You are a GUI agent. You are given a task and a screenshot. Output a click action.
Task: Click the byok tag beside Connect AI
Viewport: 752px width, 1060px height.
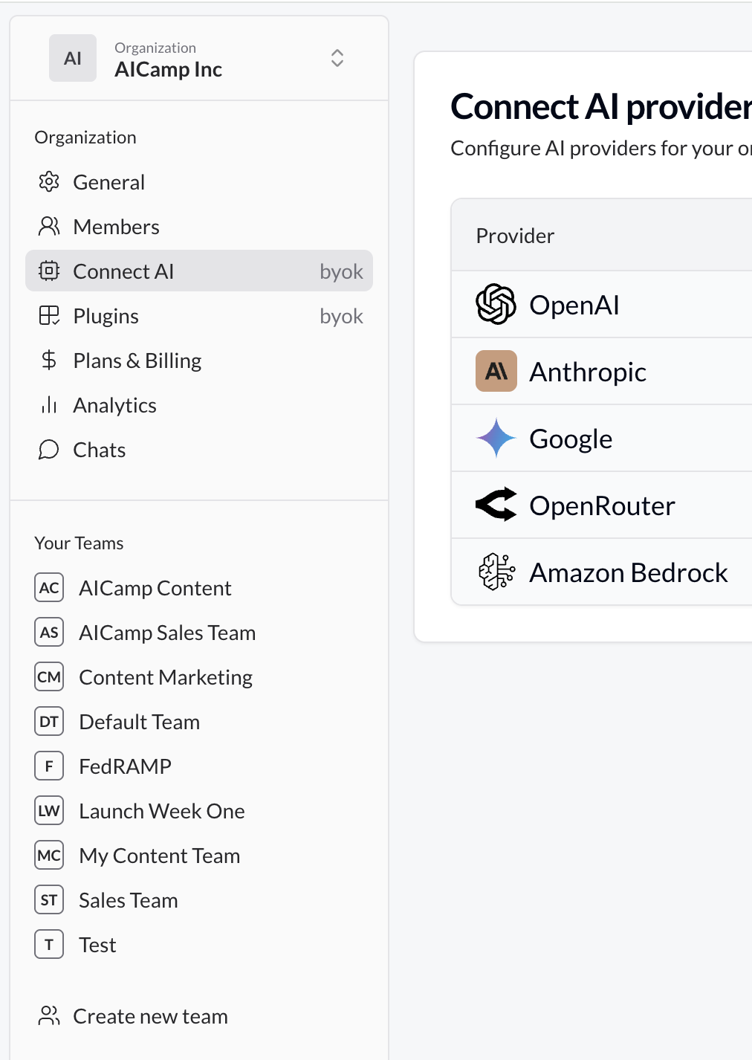coord(341,272)
